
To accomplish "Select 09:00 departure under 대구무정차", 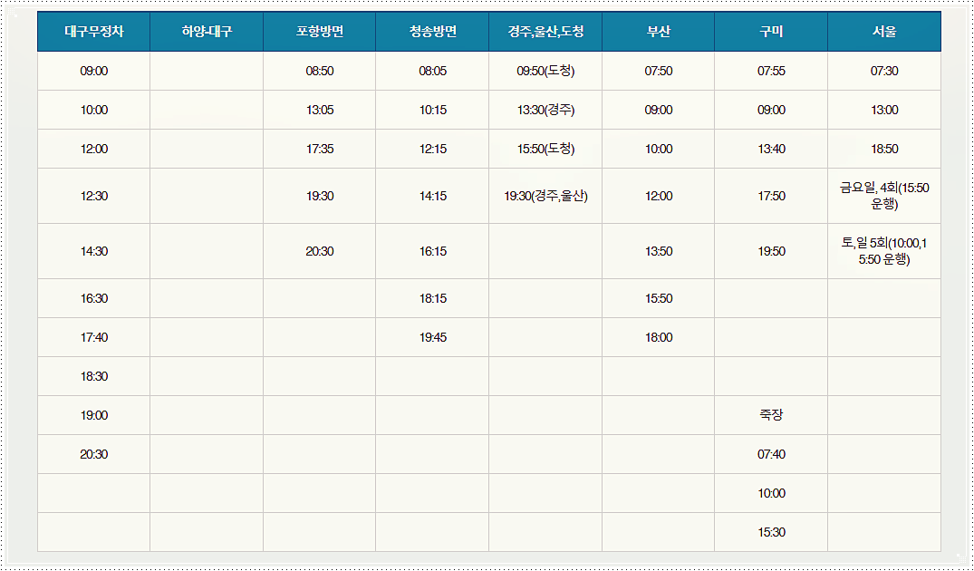I will click(x=94, y=71).
